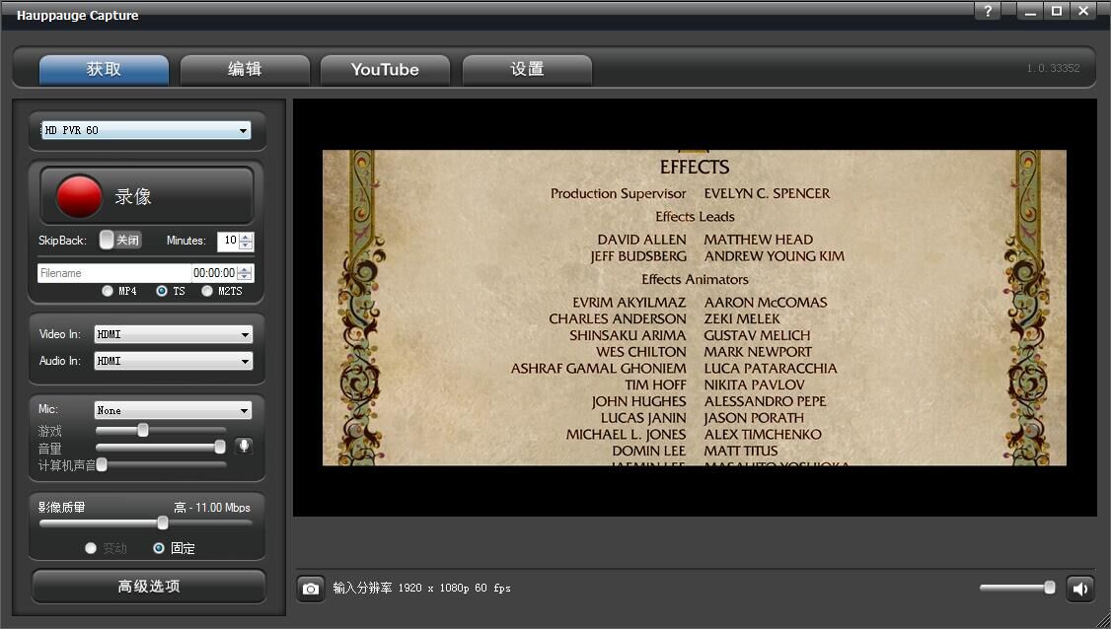
Task: Take a snapshot with the camera icon
Action: point(311,588)
